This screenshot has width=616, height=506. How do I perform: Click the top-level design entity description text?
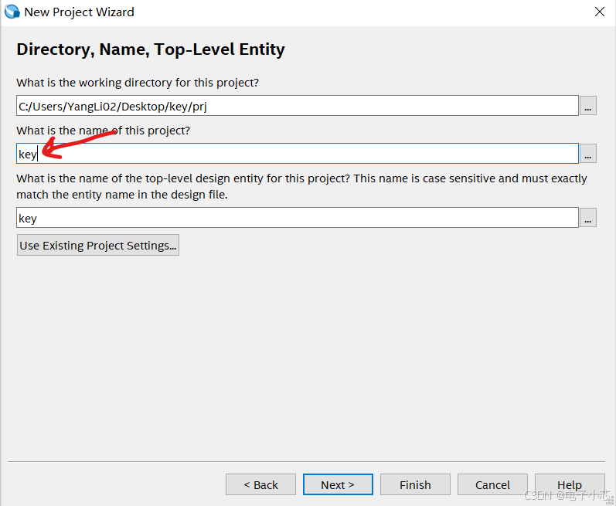tap(301, 186)
